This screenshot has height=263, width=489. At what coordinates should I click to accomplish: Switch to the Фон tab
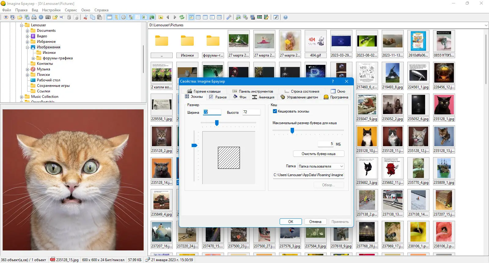[240, 97]
